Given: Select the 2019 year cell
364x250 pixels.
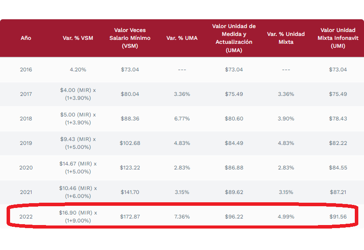Looking at the screenshot, I should (26, 143).
